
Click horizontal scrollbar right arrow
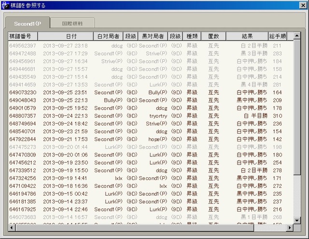tap(290, 228)
